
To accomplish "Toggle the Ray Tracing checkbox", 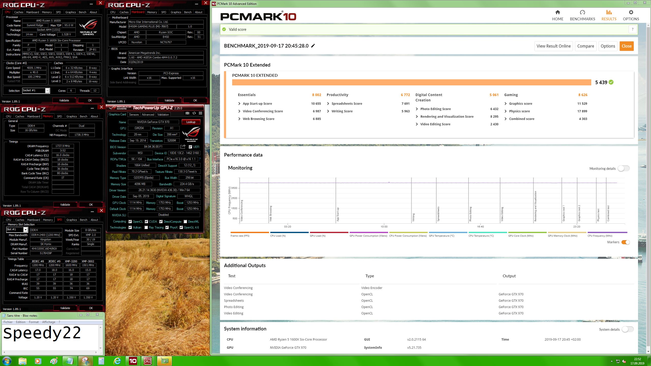I will [x=146, y=227].
